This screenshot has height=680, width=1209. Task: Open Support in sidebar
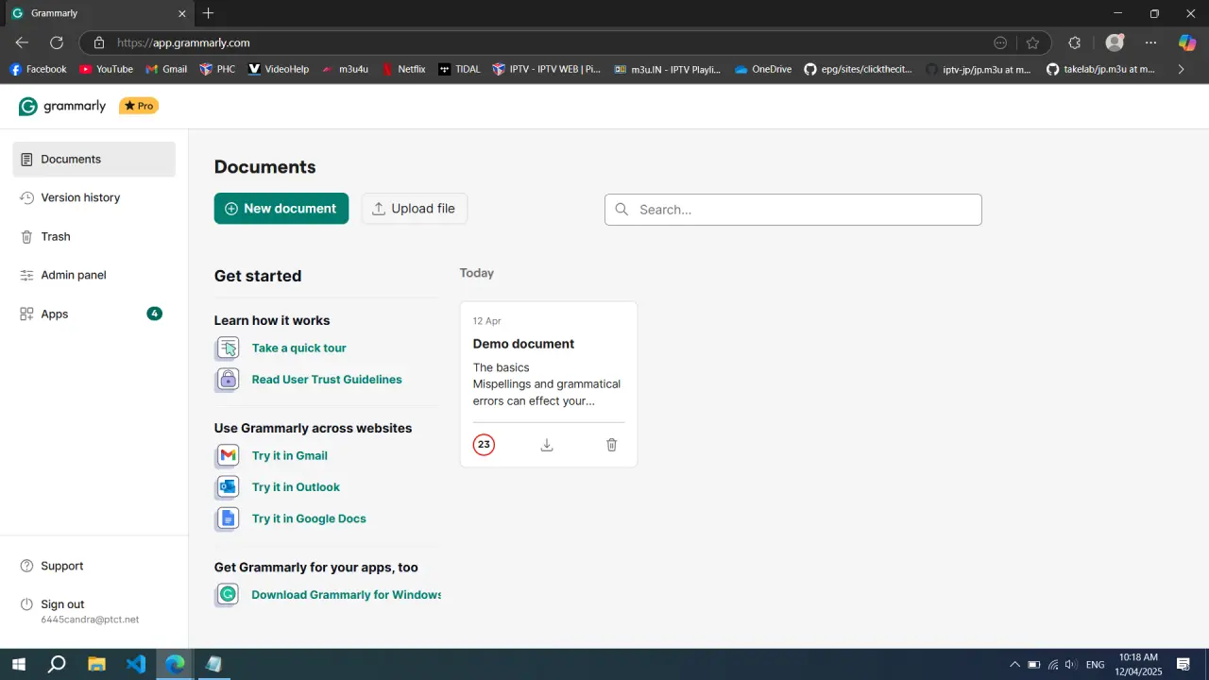click(x=94, y=567)
